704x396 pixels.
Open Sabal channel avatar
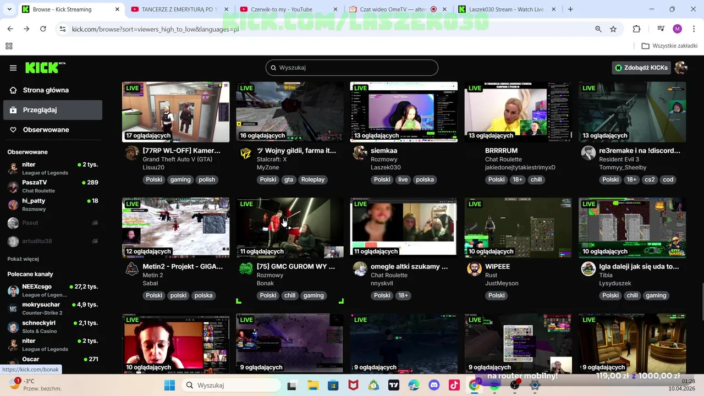(x=132, y=269)
